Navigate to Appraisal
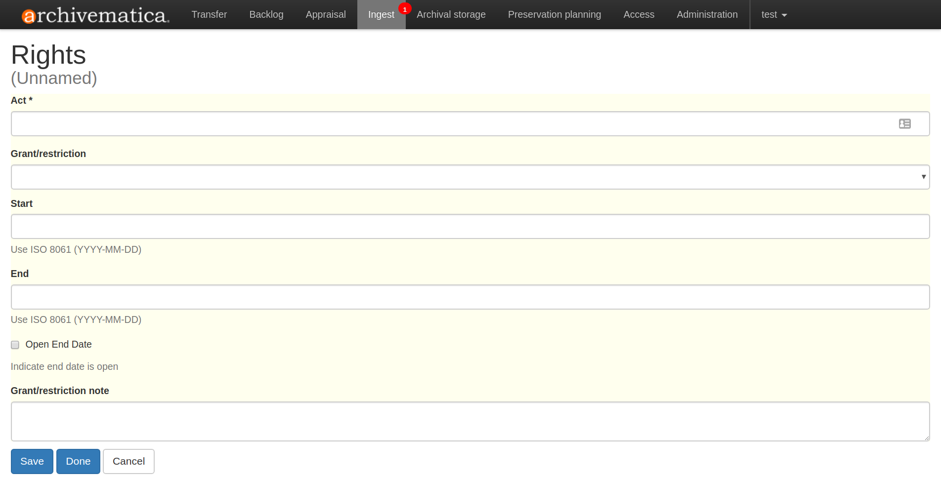Screen dimensions: 941x478 (325, 14)
